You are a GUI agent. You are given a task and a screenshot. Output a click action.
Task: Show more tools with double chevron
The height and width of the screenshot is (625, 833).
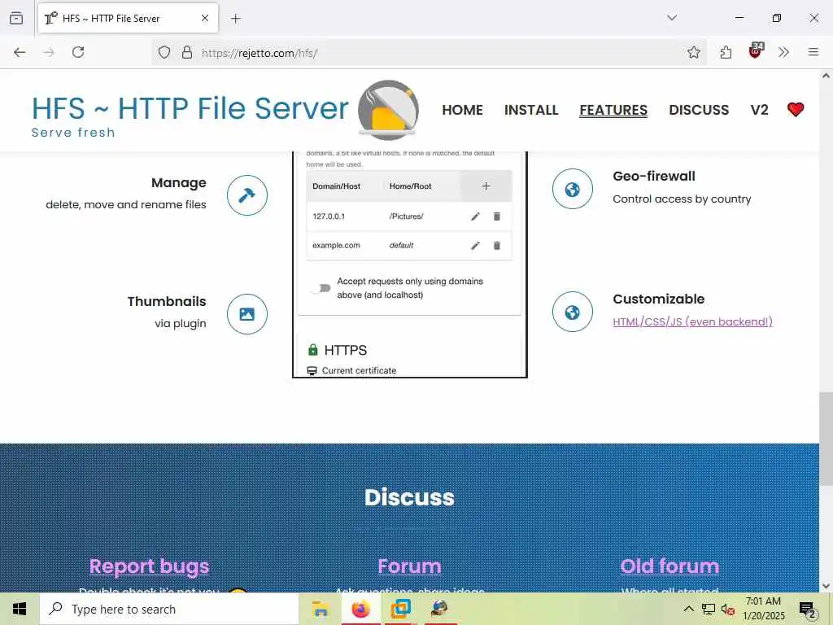(x=783, y=52)
